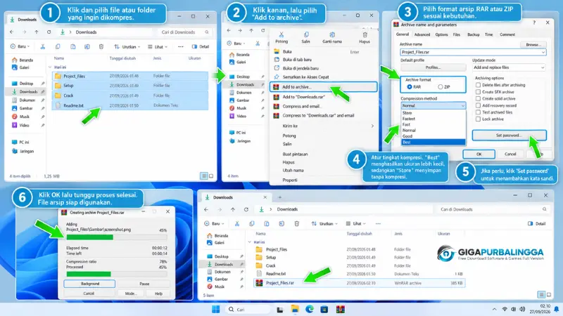Click the Detail pane button in lower Downloads window
Image resolution: width=563 pixels, height=316 pixels.
pyautogui.click(x=536, y=223)
